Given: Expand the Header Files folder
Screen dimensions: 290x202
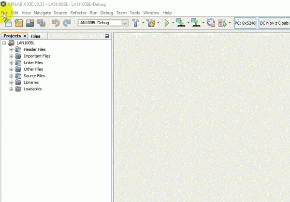Looking at the screenshot, I should coord(11,50).
